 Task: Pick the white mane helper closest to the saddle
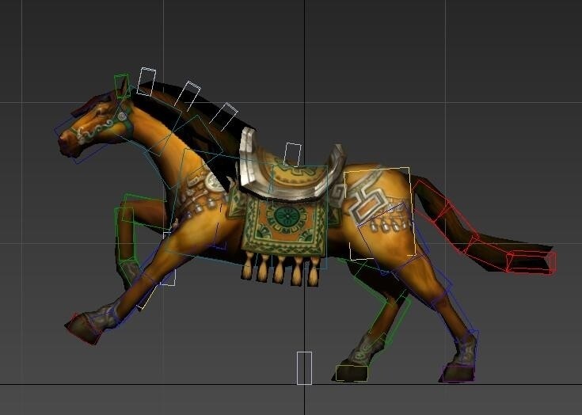coord(223,116)
